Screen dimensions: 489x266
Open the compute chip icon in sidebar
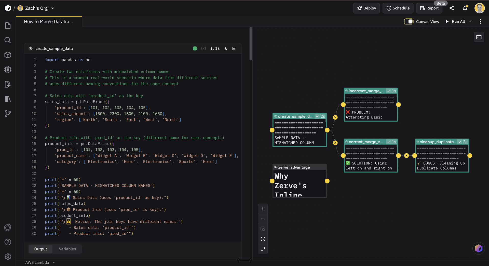click(x=8, y=70)
